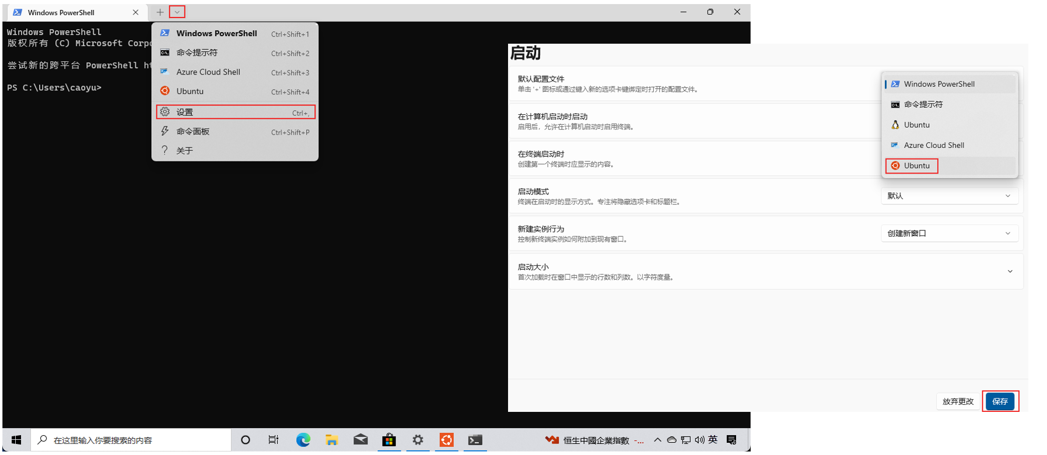Open 设置 from the dropdown menu
Image resolution: width=1047 pixels, height=455 pixels.
[235, 112]
